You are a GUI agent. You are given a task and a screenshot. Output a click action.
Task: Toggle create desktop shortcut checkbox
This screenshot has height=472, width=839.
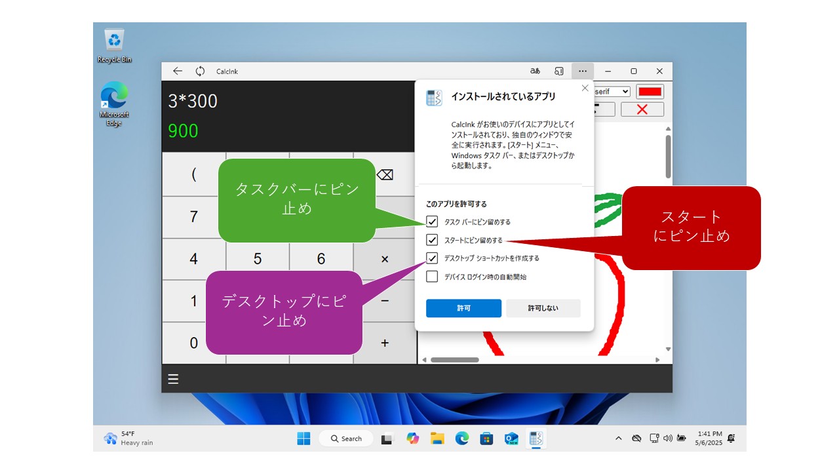click(432, 258)
